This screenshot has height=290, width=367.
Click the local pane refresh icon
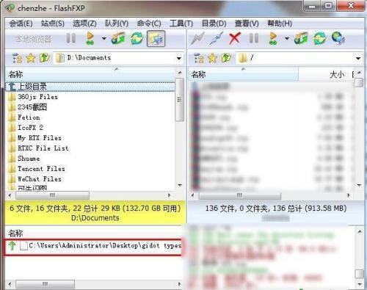[x=137, y=39]
